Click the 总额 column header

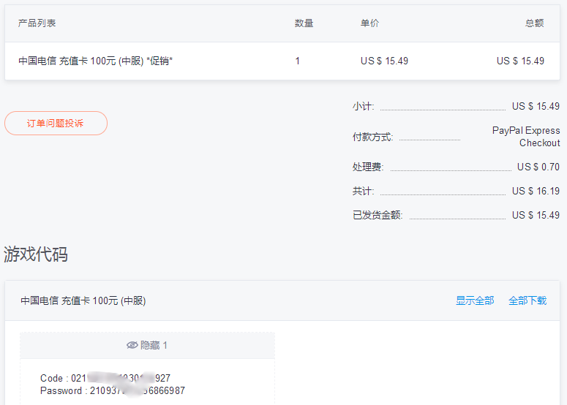click(x=535, y=23)
